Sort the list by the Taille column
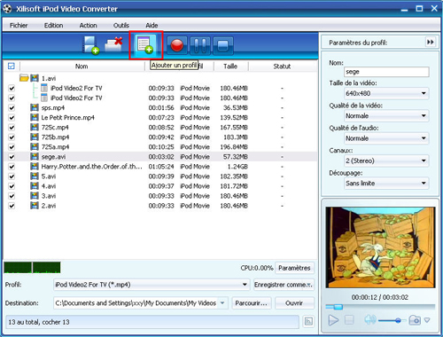The height and width of the screenshot is (337, 443). [x=230, y=67]
